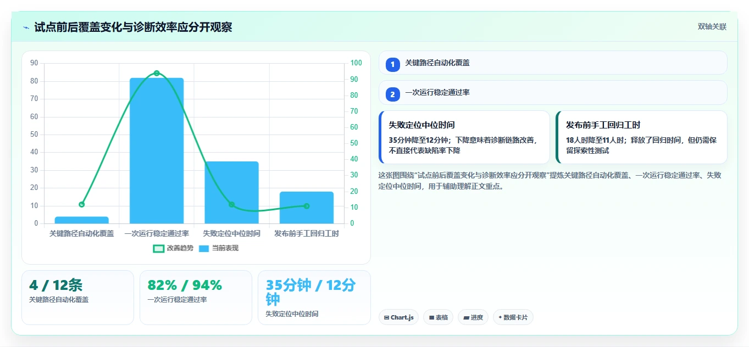Click the x-axis label 关键路径自动化覆盖
The width and height of the screenshot is (749, 347).
[x=82, y=233]
